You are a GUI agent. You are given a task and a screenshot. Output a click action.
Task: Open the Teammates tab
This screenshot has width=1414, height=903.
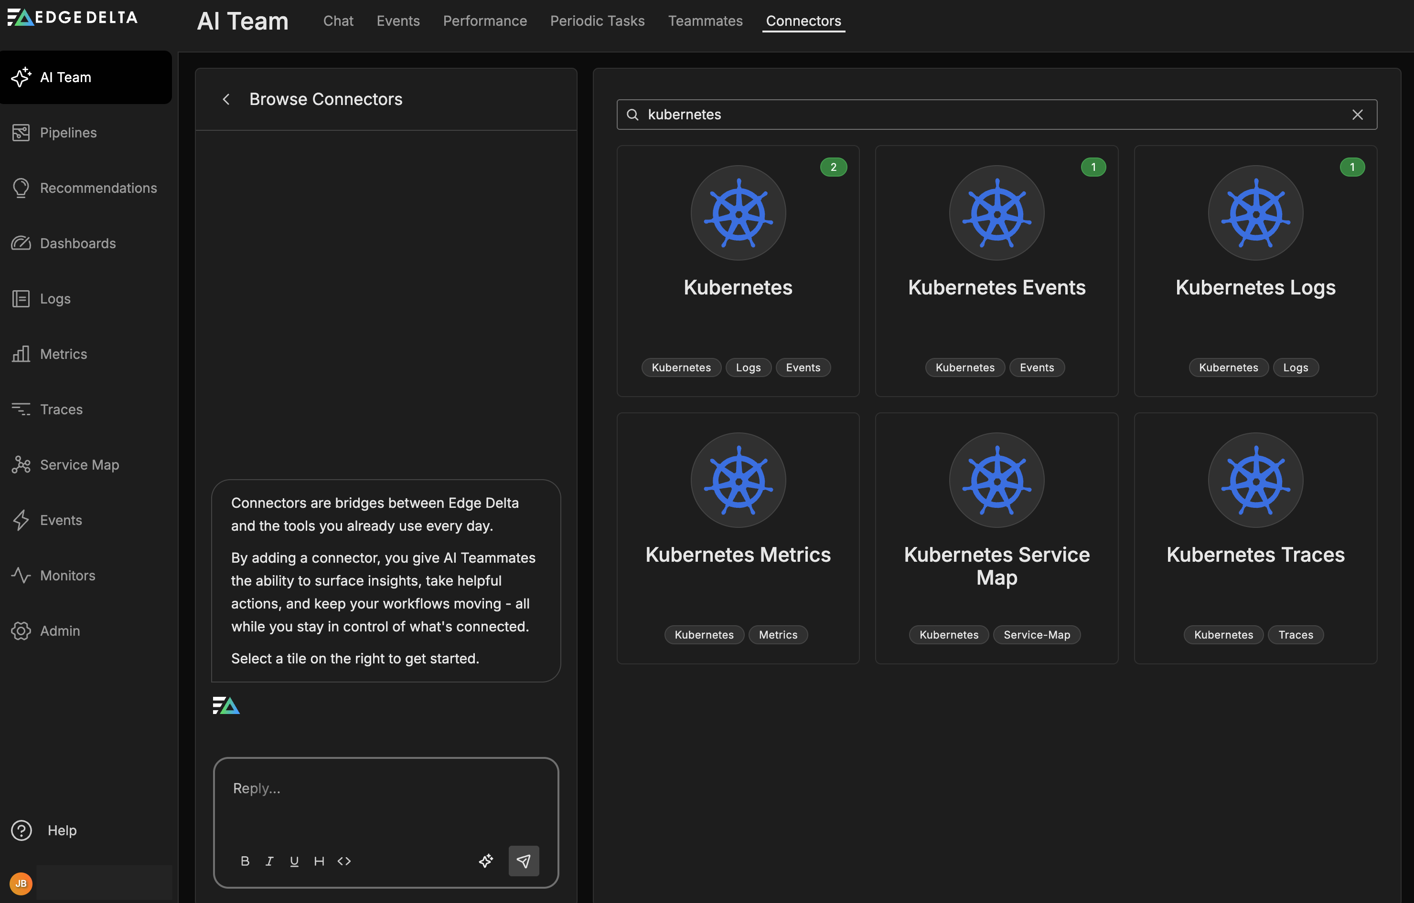(705, 21)
